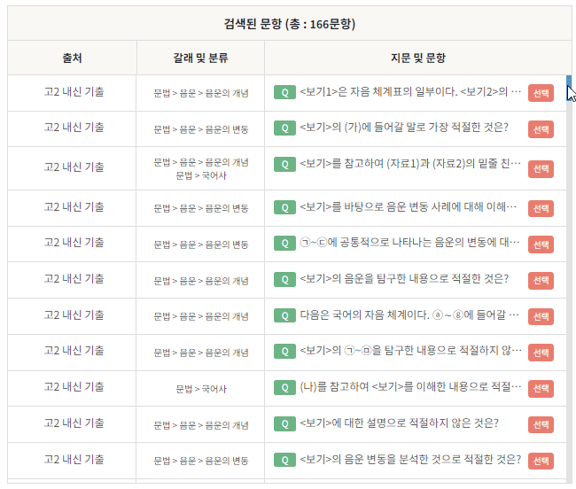Click Q icon of 자음 체계표의 일부이다 row
Screen dimensions: 576x489
pos(284,92)
